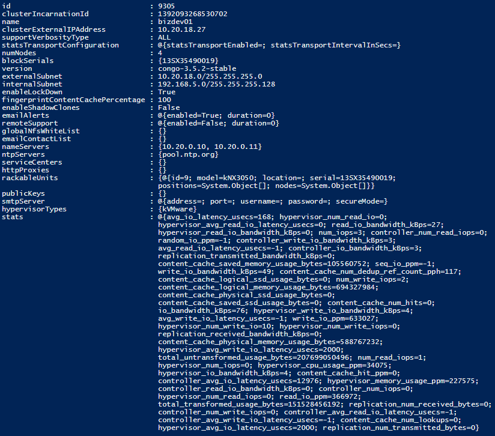495x436 pixels.
Task: Click the ntpServers value pool.ntp.org
Action: (x=188, y=154)
